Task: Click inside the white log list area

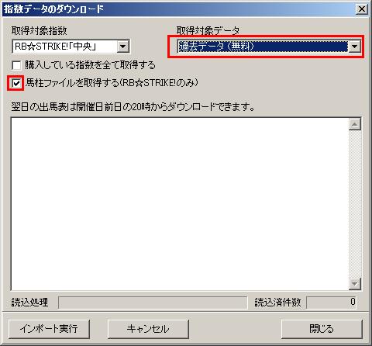Action: point(180,204)
